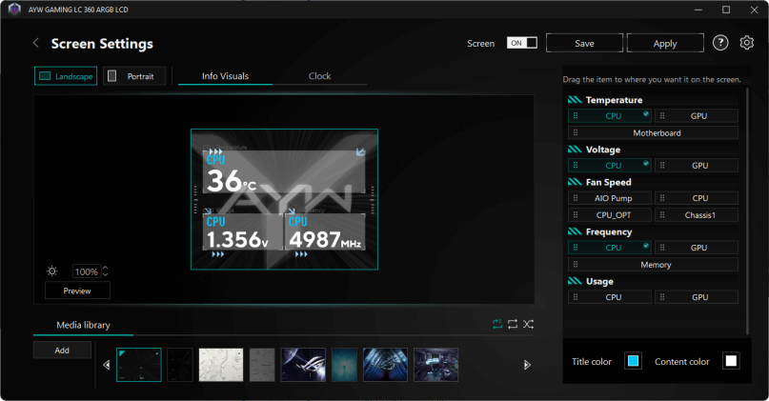Image resolution: width=769 pixels, height=401 pixels.
Task: Click the Voltage section stripe icon
Action: [x=575, y=150]
